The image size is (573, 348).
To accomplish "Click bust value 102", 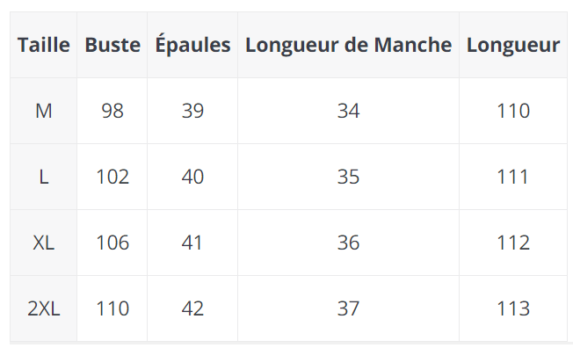I will pyautogui.click(x=112, y=177).
